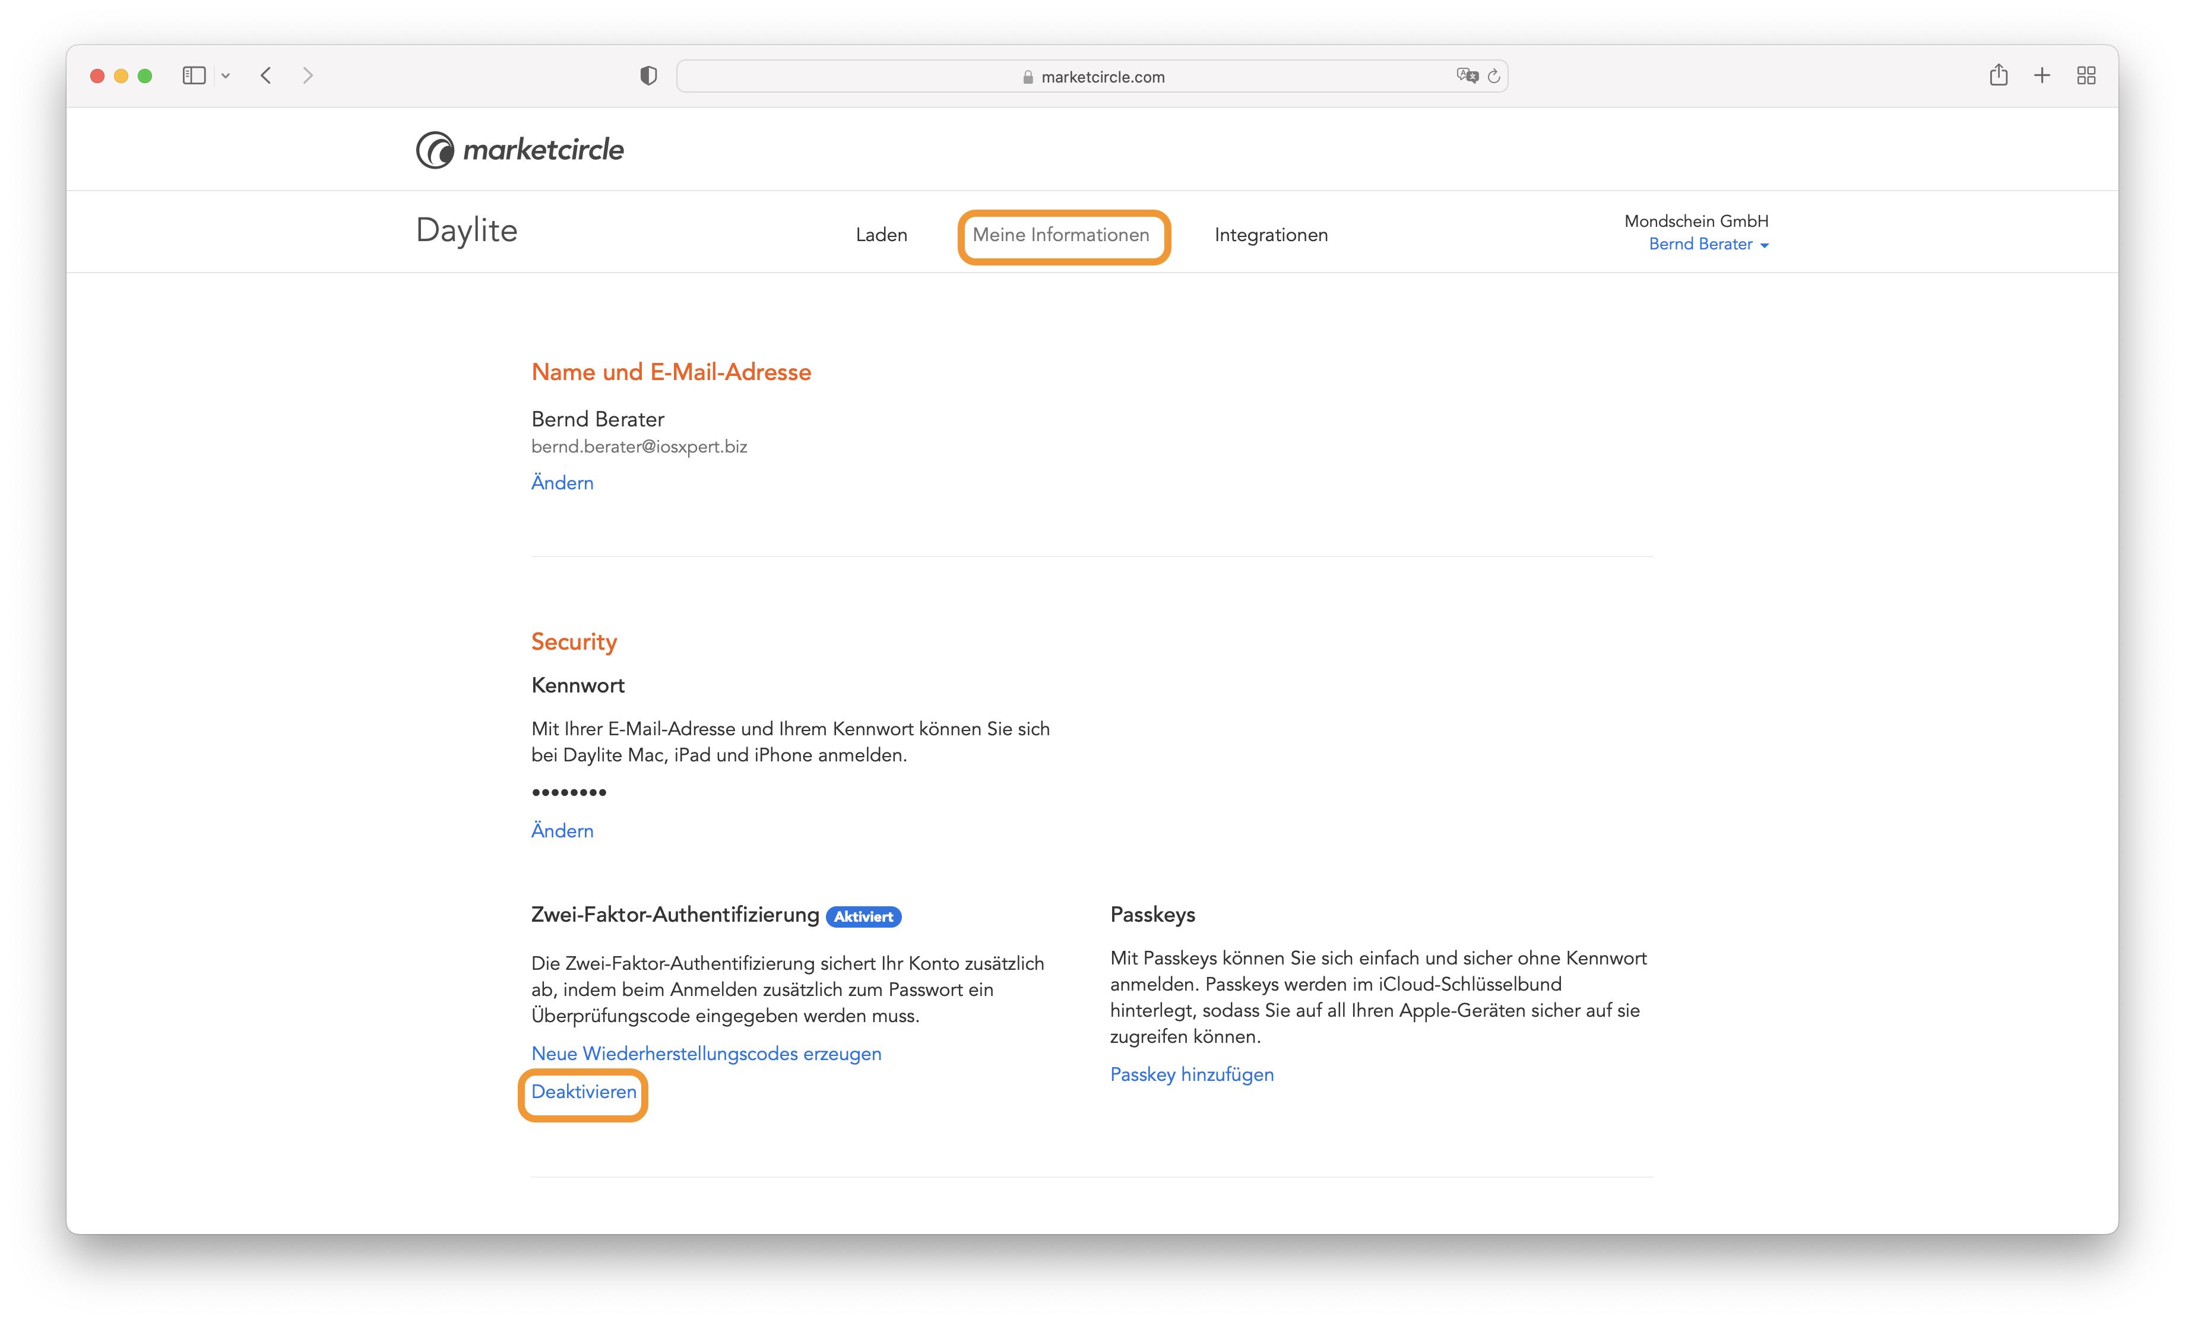
Task: Expand the sidebar options chevron
Action: [226, 75]
